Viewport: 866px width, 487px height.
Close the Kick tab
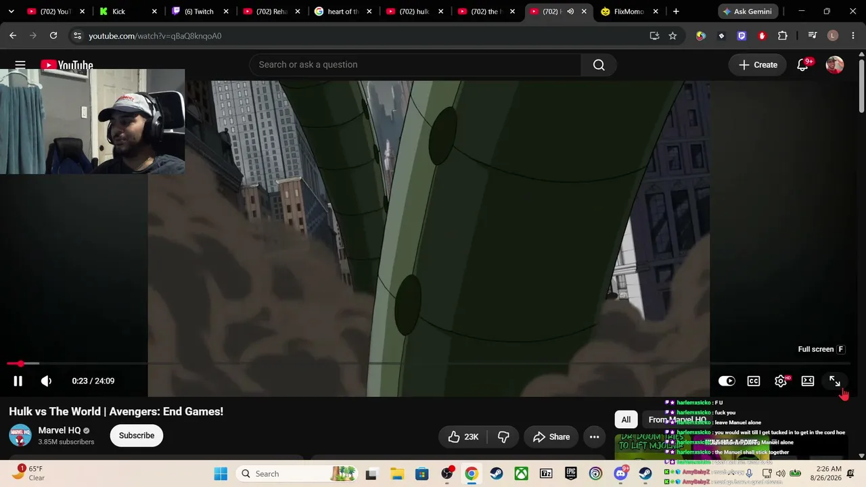tap(154, 11)
